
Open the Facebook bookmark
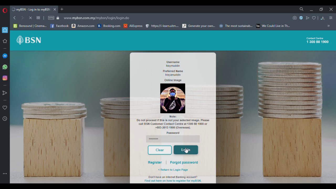click(x=59, y=26)
